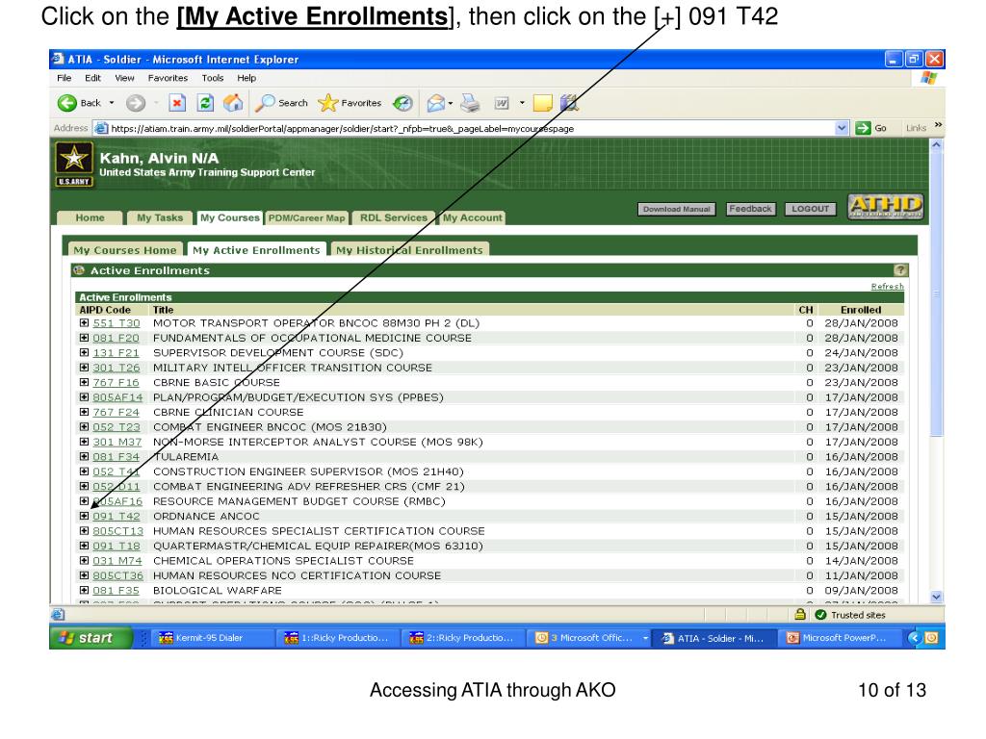
Task: Click the Home portal tab
Action: click(x=90, y=217)
